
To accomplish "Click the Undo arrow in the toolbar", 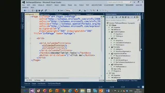I will [49, 10].
